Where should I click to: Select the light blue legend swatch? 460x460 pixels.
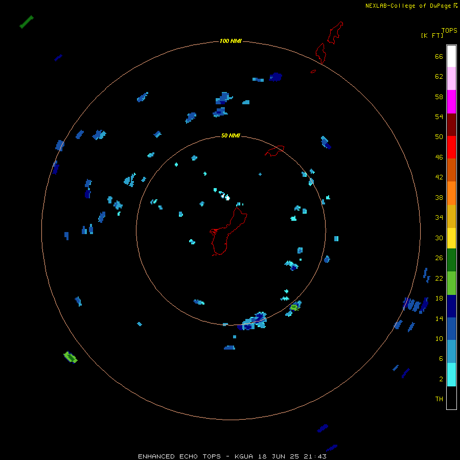pos(451,352)
